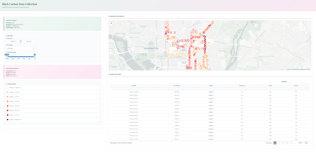Click the Category 5 legend circle
This screenshot has width=316, height=159.
pos(8,106)
